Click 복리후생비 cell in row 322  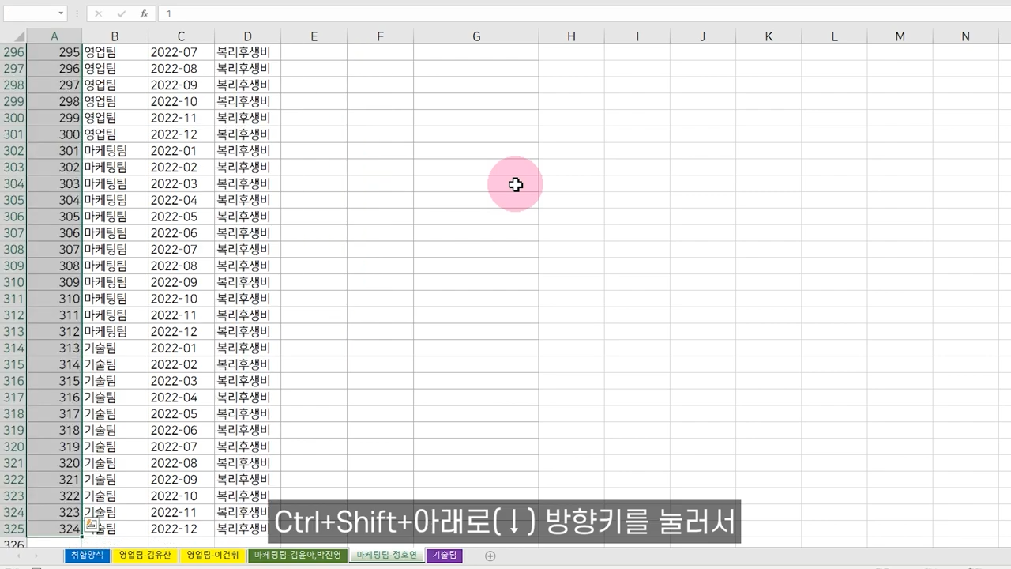coord(247,480)
